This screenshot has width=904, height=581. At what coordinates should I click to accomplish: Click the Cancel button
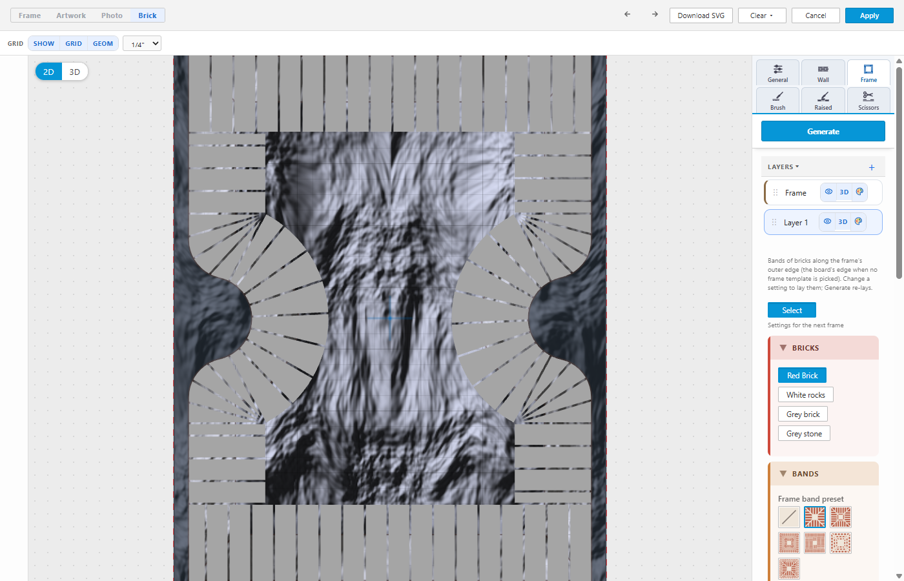click(816, 15)
